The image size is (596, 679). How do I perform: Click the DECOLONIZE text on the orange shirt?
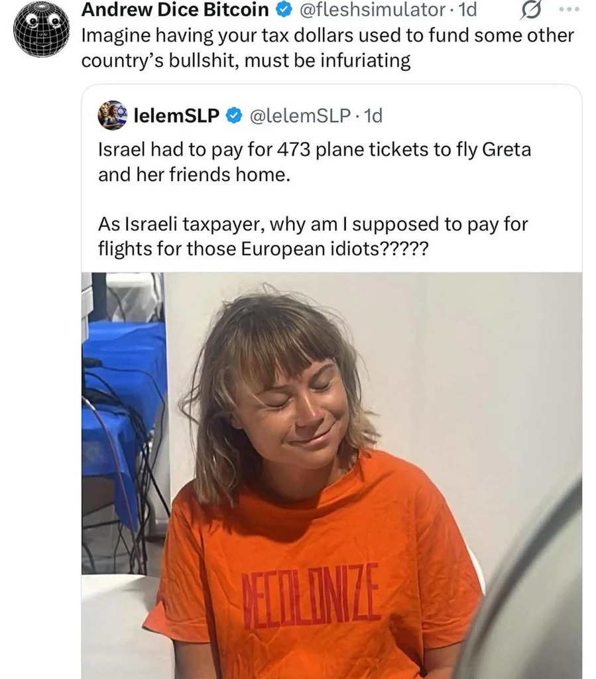tap(311, 595)
